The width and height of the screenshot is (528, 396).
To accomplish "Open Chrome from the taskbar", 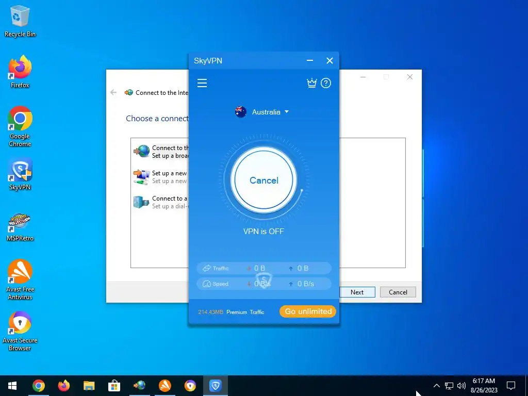I will tap(38, 386).
